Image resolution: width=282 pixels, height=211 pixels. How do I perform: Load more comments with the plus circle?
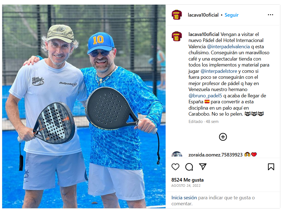tap(223, 137)
